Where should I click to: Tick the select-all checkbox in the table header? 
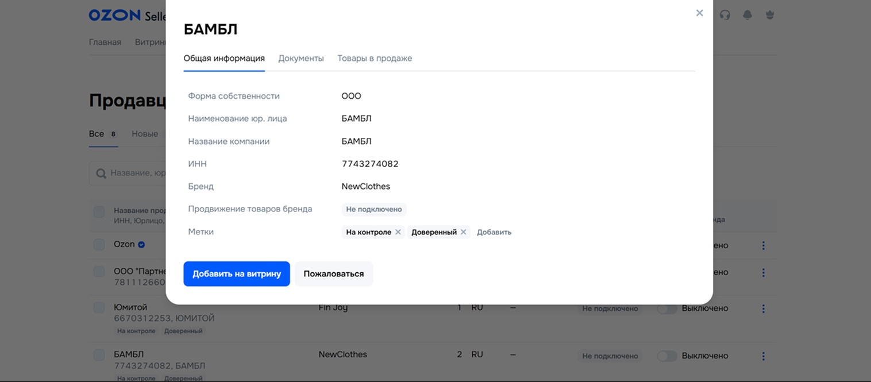pyautogui.click(x=99, y=212)
